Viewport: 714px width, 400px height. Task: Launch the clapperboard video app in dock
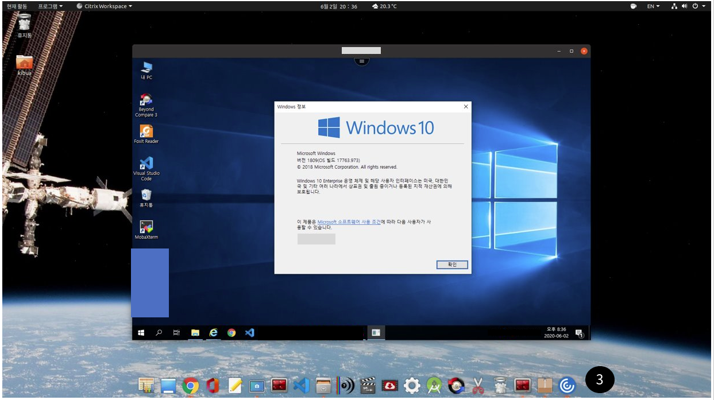368,386
